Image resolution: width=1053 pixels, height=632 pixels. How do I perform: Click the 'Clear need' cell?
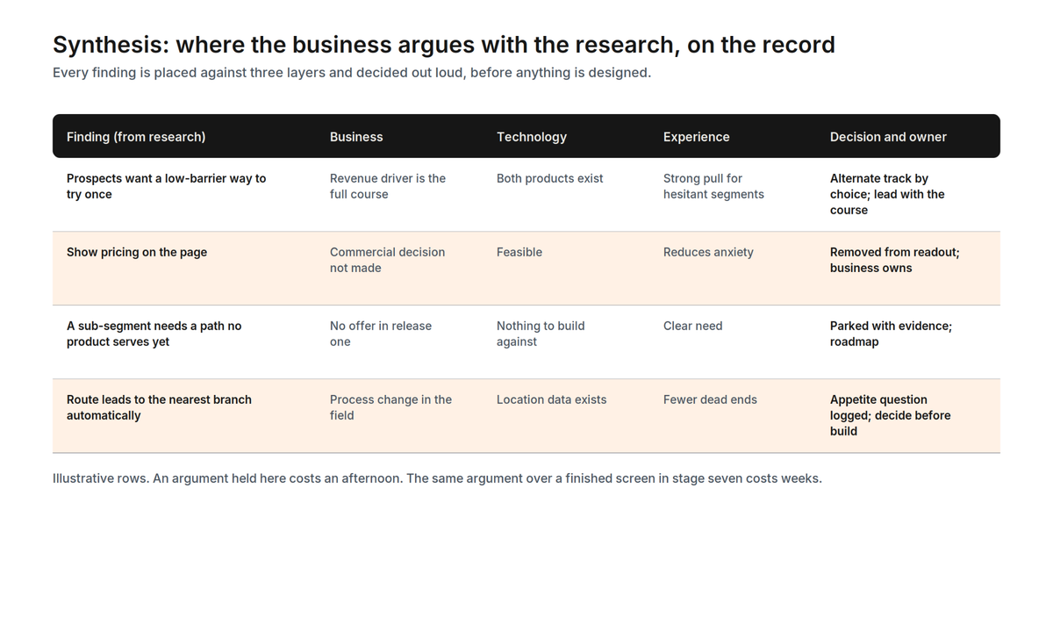point(693,326)
